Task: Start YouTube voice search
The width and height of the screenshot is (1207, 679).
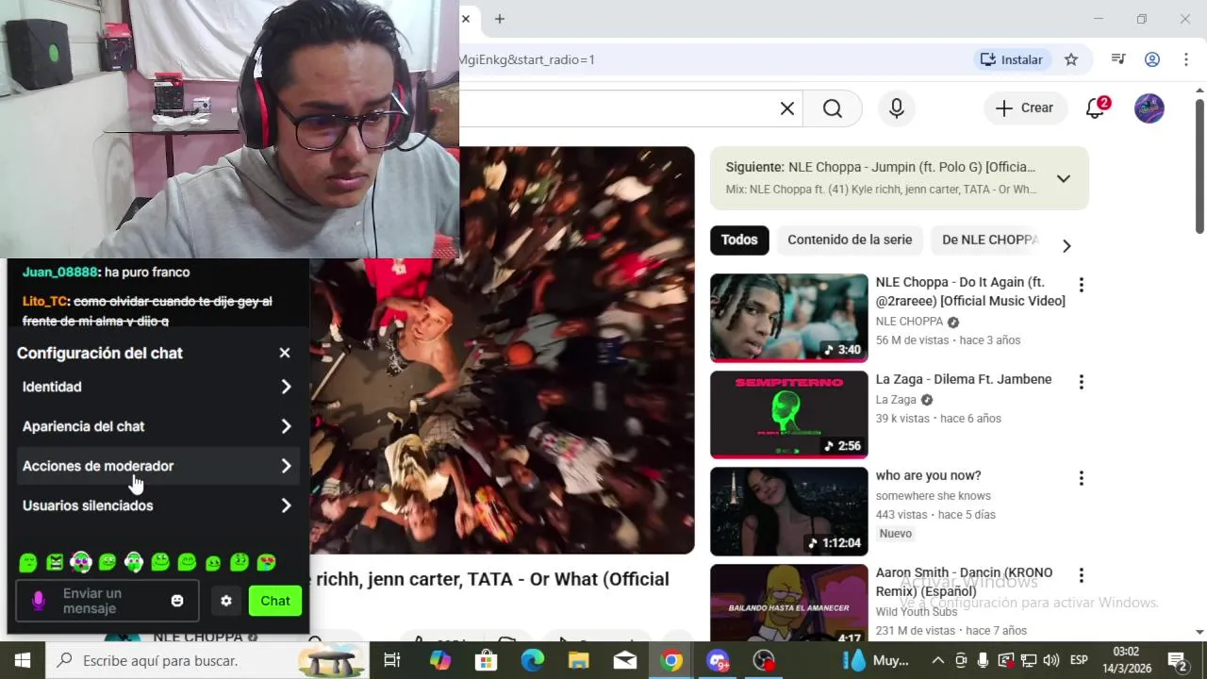Action: point(897,108)
